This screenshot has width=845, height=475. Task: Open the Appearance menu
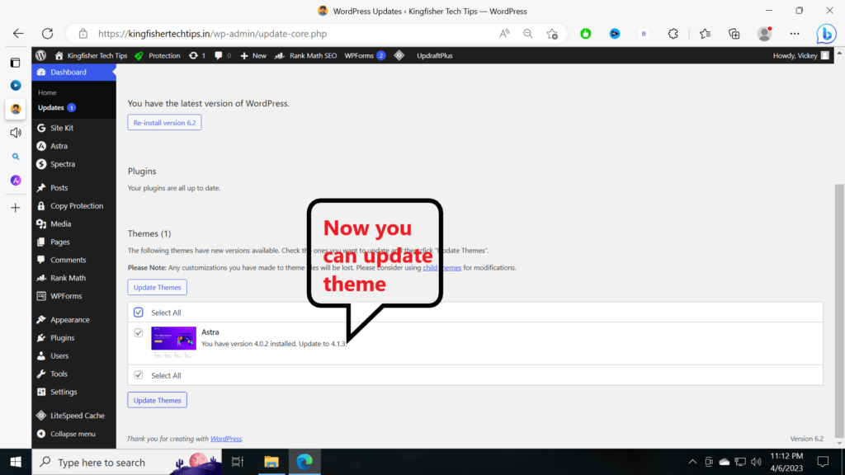(73, 320)
